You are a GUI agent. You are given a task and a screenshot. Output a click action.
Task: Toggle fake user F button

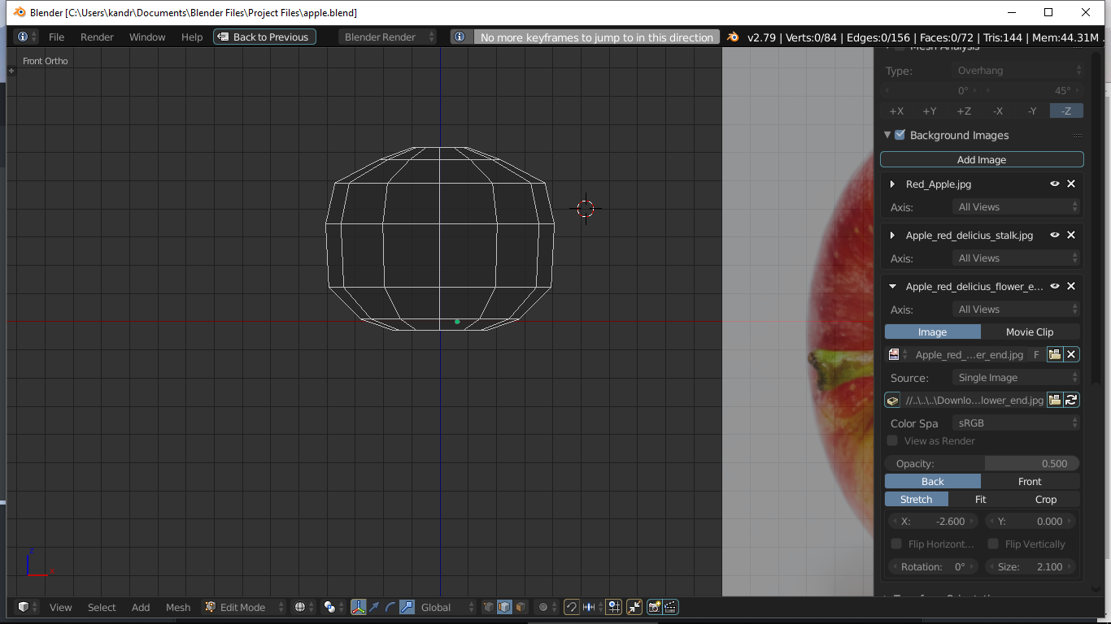[x=1036, y=354]
